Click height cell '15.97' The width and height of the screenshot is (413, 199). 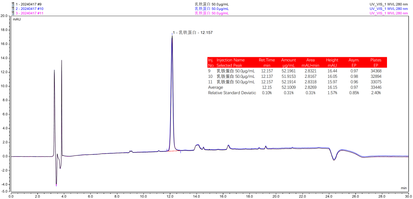click(x=332, y=82)
